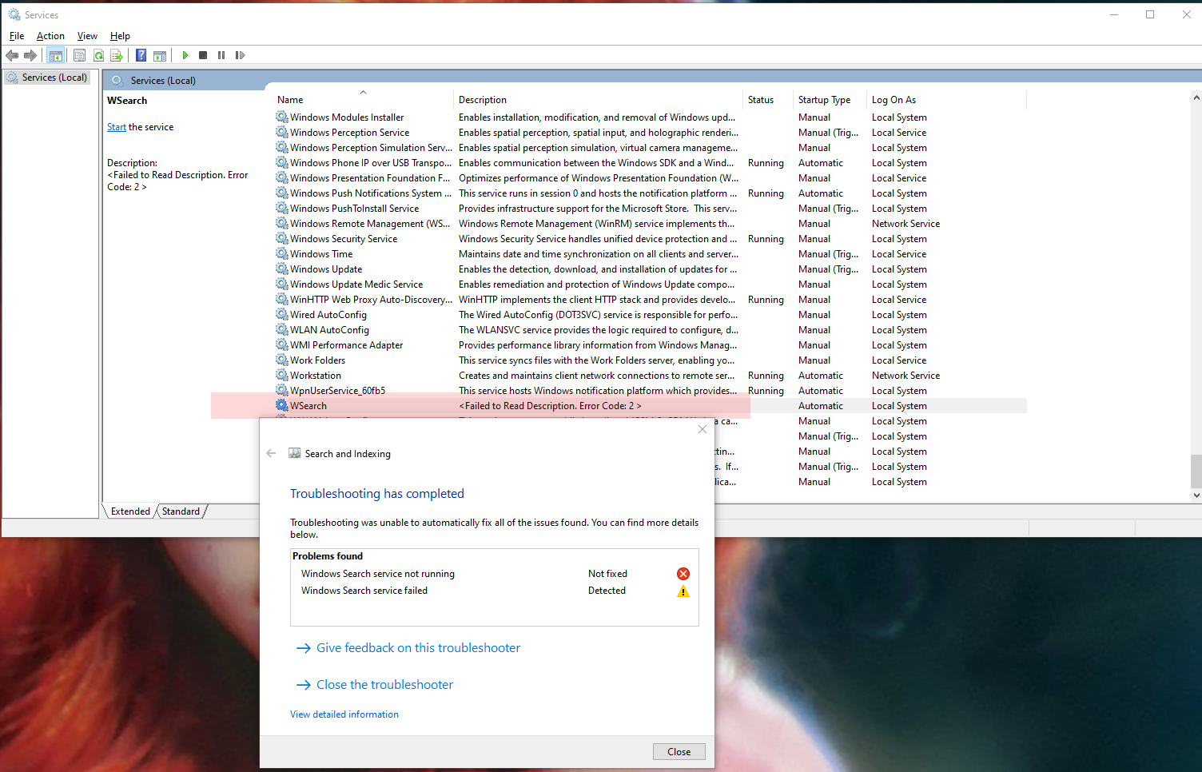The image size is (1202, 772).
Task: Click the gear icon beside WLAN AutoConfig
Action: pyautogui.click(x=282, y=330)
